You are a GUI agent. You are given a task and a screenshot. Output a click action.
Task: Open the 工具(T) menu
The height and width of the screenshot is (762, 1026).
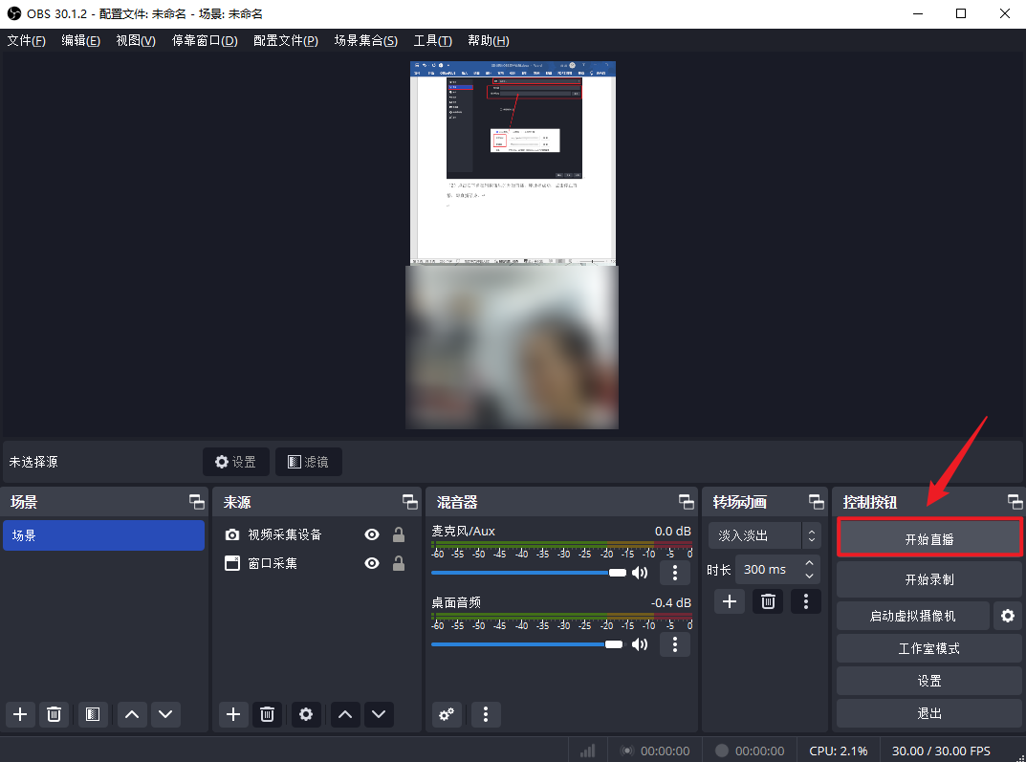[x=432, y=41]
